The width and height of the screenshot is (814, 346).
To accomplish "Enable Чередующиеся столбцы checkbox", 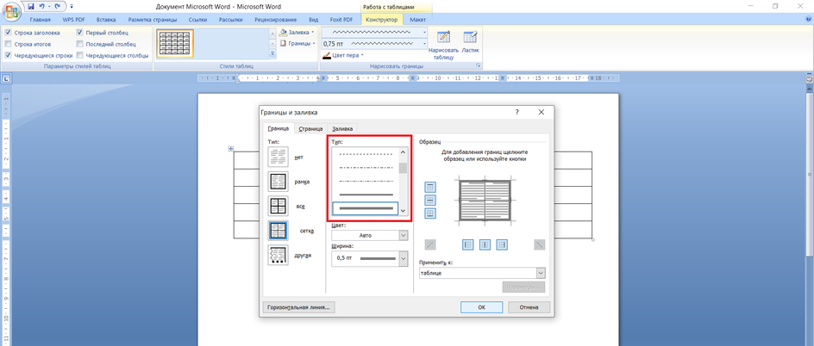I will coord(80,55).
